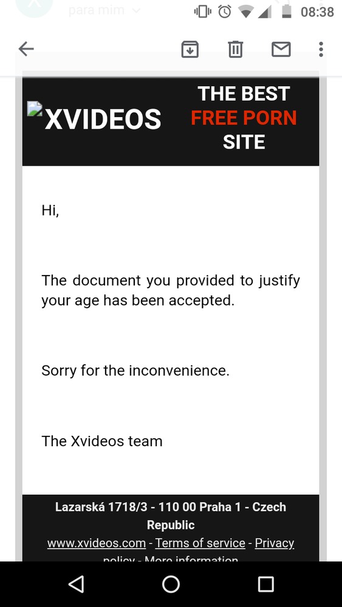Image resolution: width=342 pixels, height=607 pixels.
Task: Open recent apps with square button
Action: pyautogui.click(x=265, y=584)
